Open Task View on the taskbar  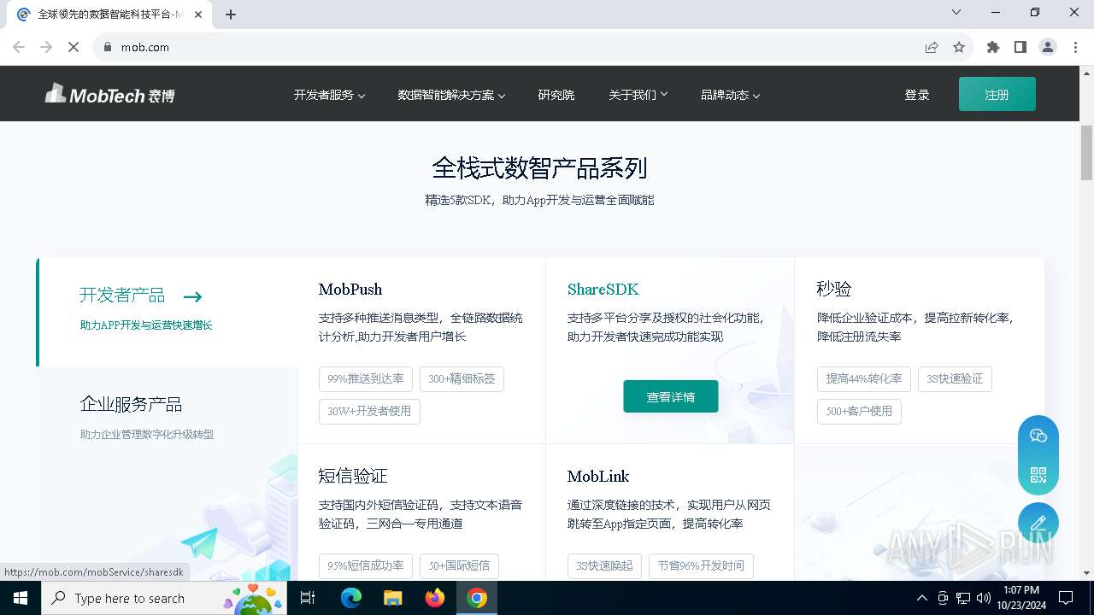click(309, 598)
